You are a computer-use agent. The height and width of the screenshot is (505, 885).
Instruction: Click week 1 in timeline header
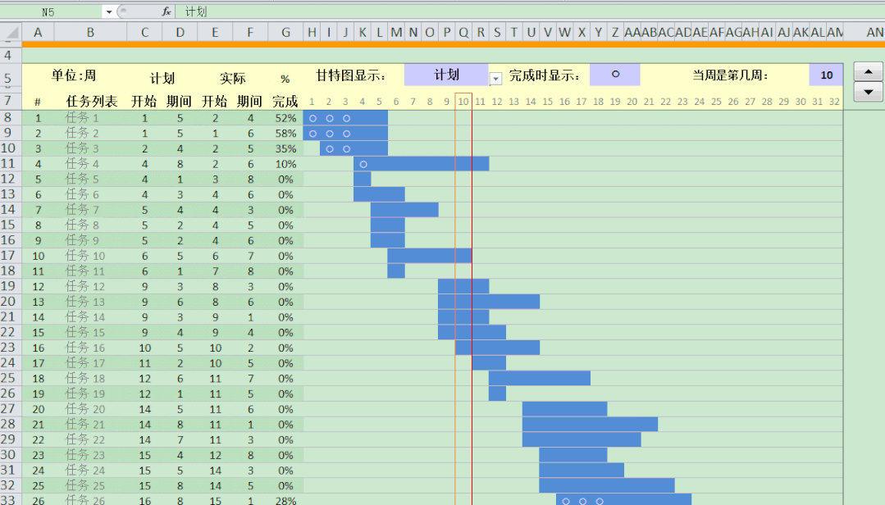[312, 102]
